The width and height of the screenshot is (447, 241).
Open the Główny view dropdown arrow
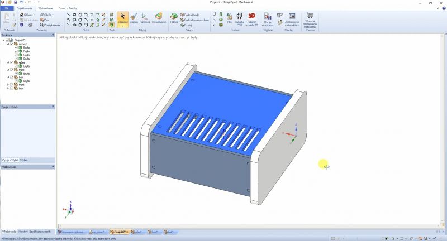pyautogui.click(x=35, y=15)
